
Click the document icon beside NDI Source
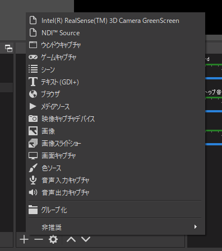33,32
